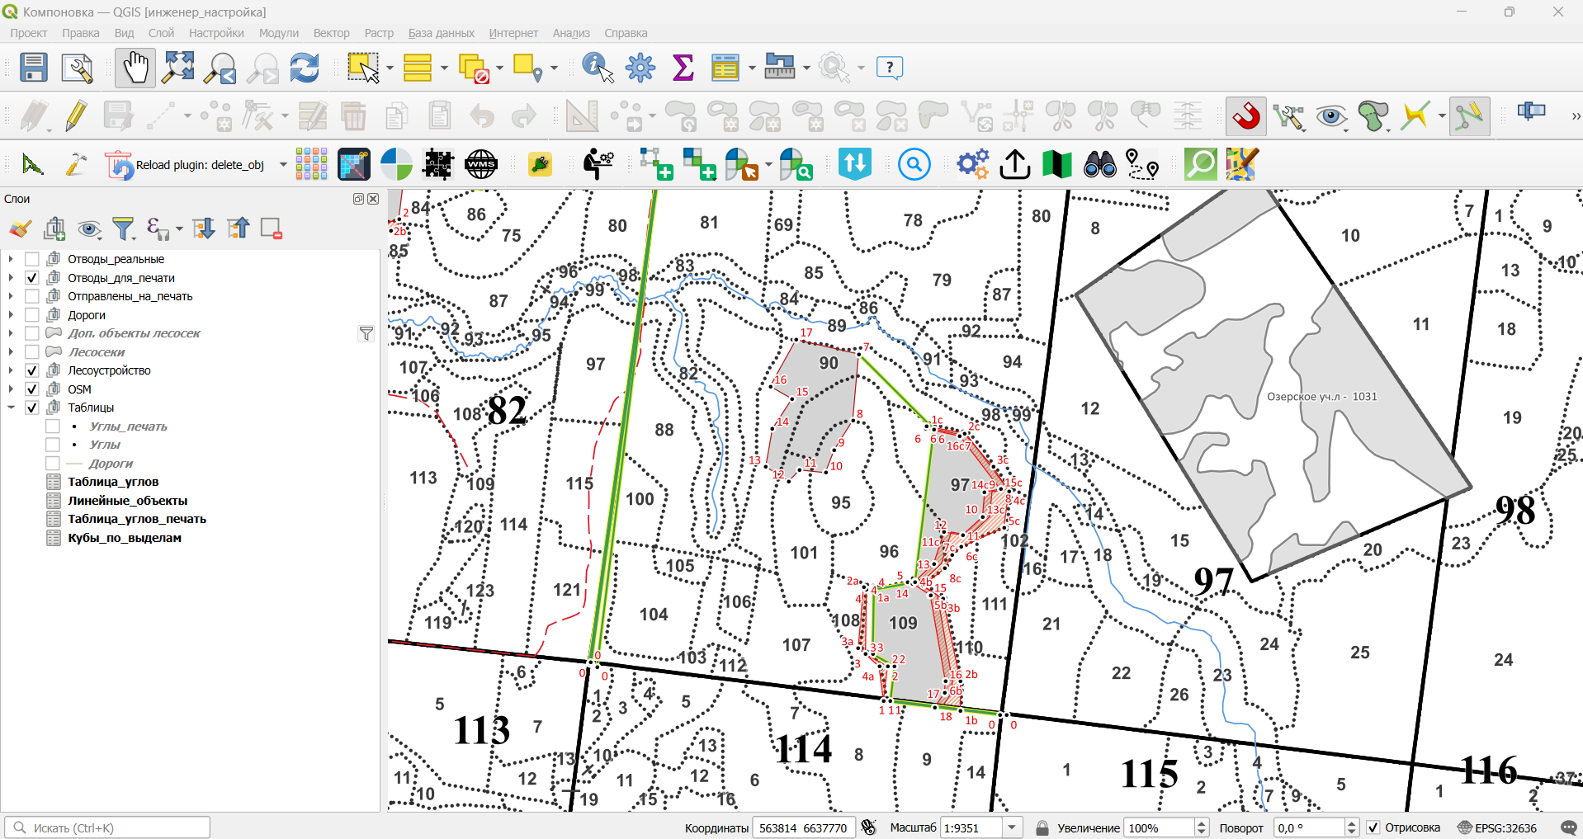Select the Линейные_объекты table layer

[x=128, y=501]
